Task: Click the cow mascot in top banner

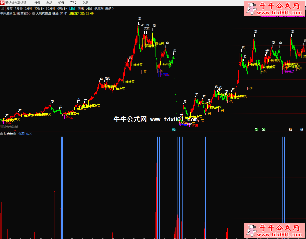Action: (251, 8)
